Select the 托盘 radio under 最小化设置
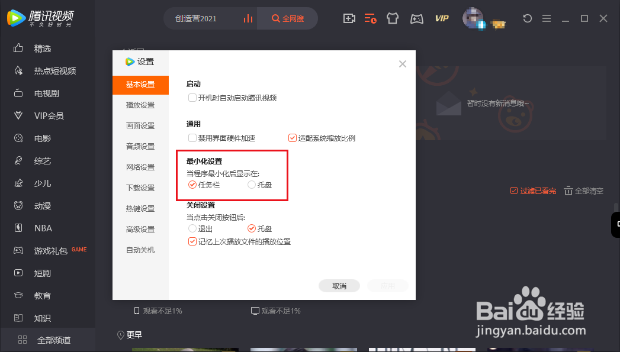620x352 pixels. point(251,185)
